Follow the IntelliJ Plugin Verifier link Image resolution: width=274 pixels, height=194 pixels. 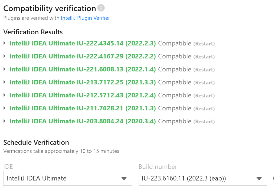tap(85, 18)
